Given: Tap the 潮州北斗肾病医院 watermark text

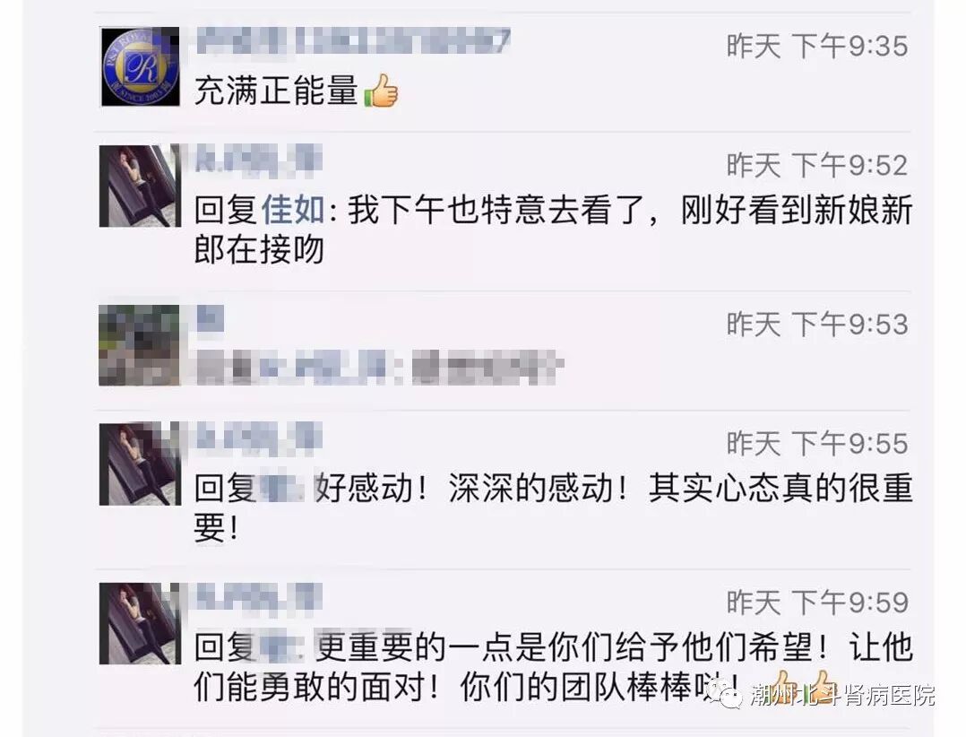Looking at the screenshot, I should tap(842, 695).
